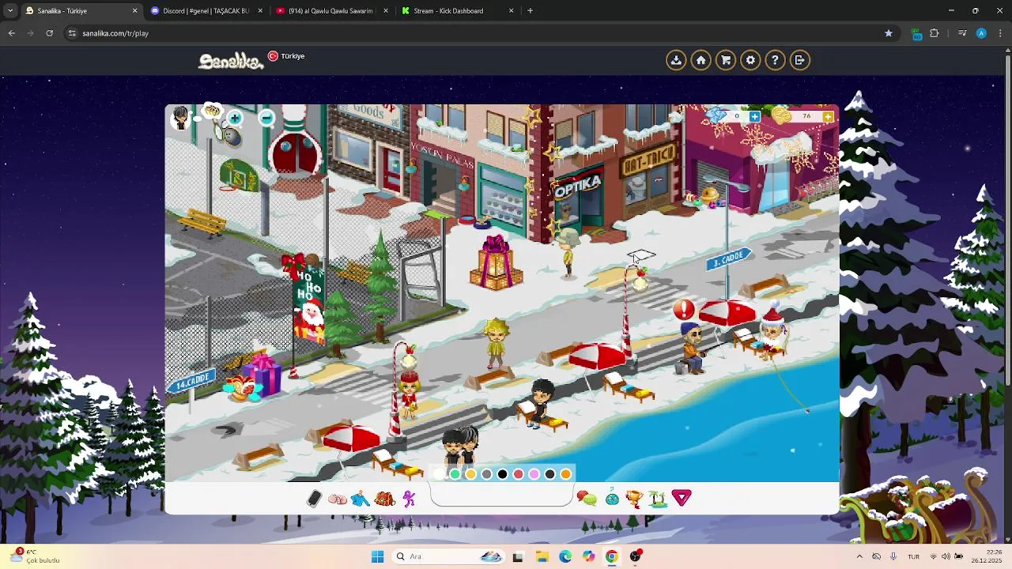Select the red chat color
The height and width of the screenshot is (569, 1012).
519,474
